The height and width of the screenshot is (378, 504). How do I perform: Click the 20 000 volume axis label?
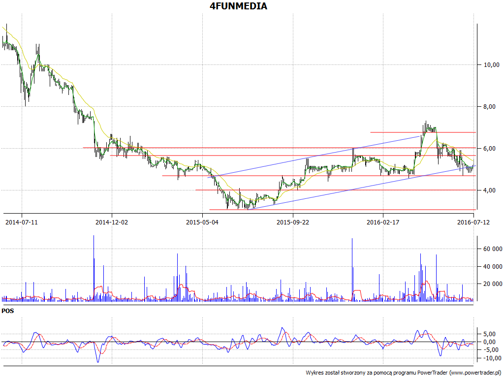[x=492, y=284]
